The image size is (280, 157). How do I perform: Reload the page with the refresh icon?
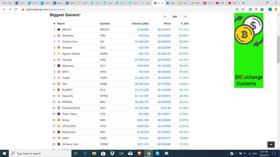(16, 10)
